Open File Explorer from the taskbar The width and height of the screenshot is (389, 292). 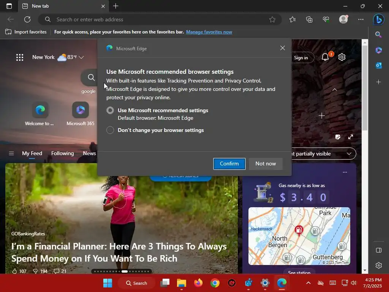pyautogui.click(x=181, y=283)
